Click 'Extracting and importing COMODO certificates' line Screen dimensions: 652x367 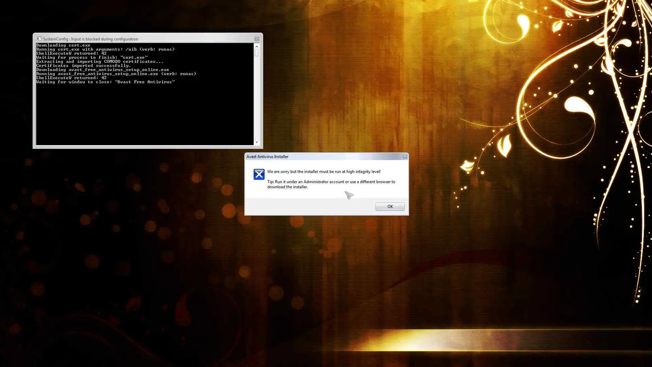(x=99, y=62)
